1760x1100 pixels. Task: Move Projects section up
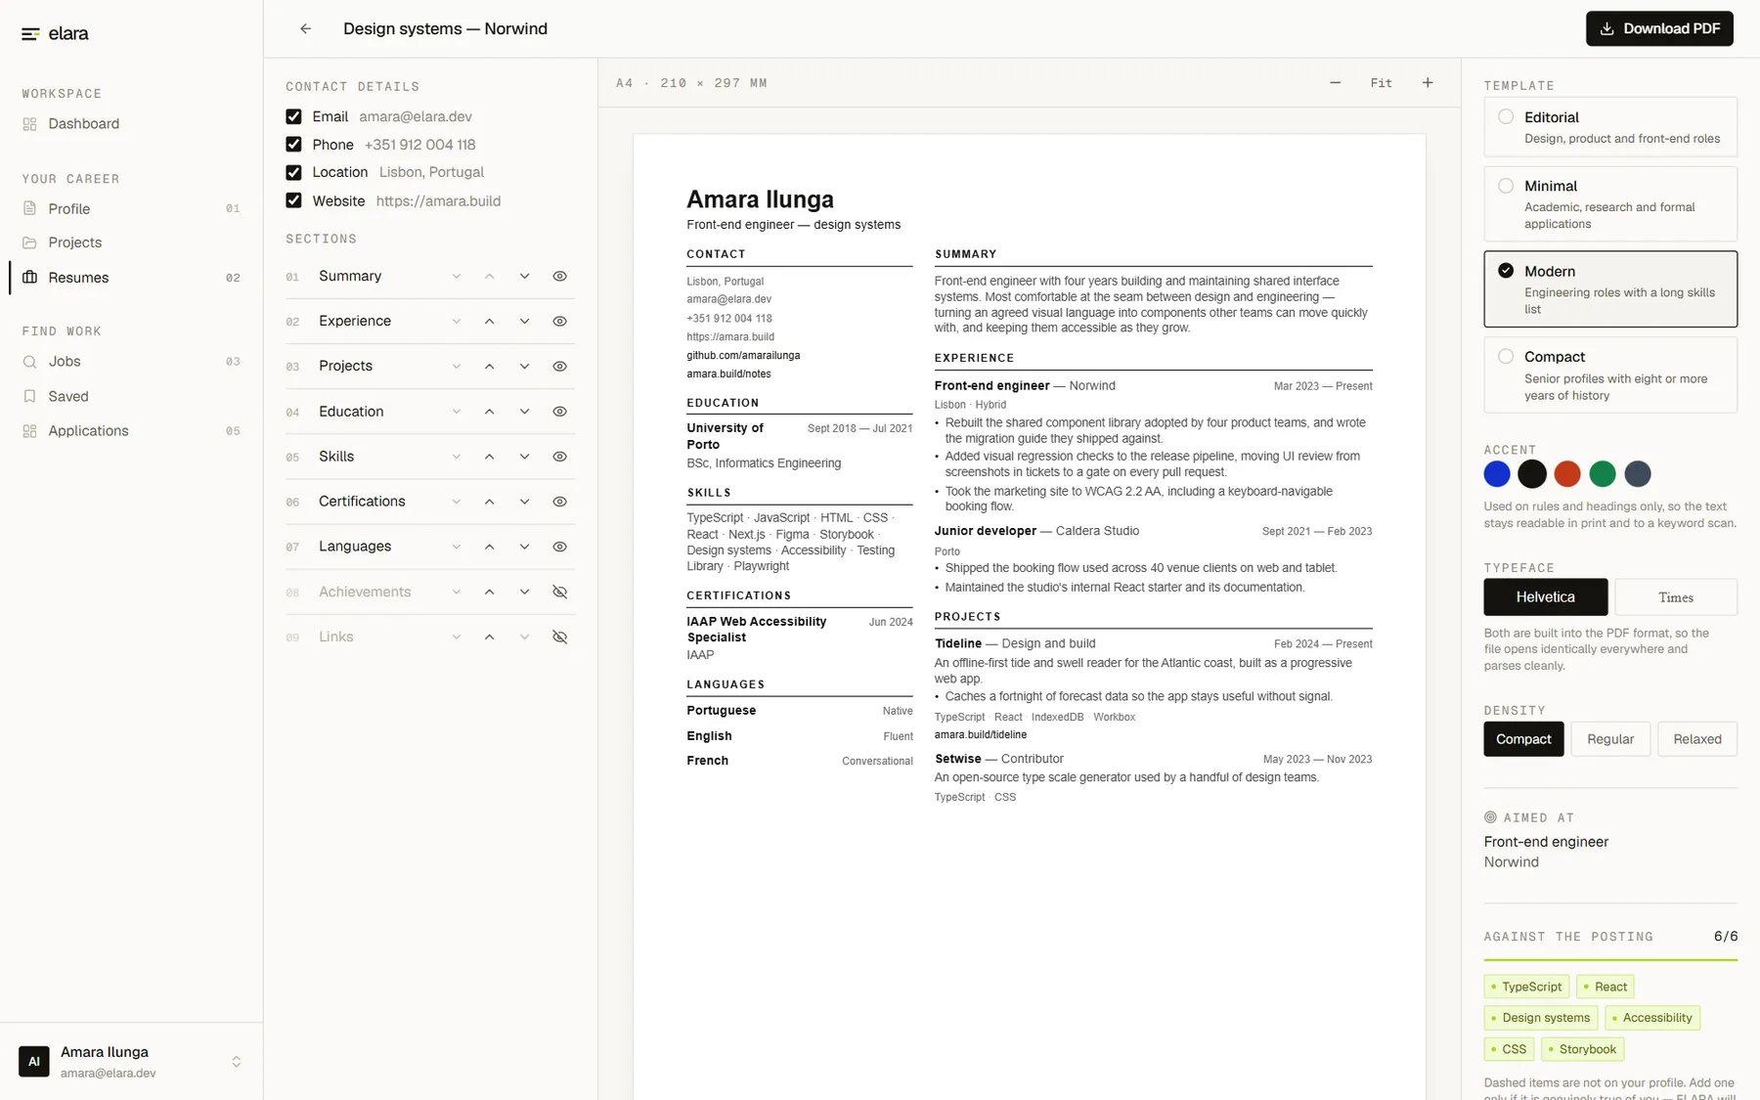(490, 367)
